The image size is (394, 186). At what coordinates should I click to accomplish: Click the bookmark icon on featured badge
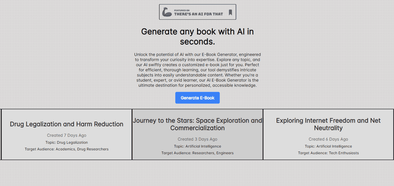(x=230, y=12)
